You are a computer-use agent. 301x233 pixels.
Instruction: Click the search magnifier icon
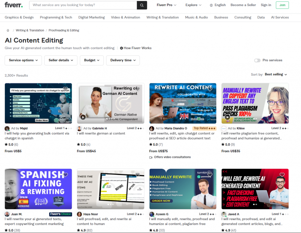(x=142, y=5)
